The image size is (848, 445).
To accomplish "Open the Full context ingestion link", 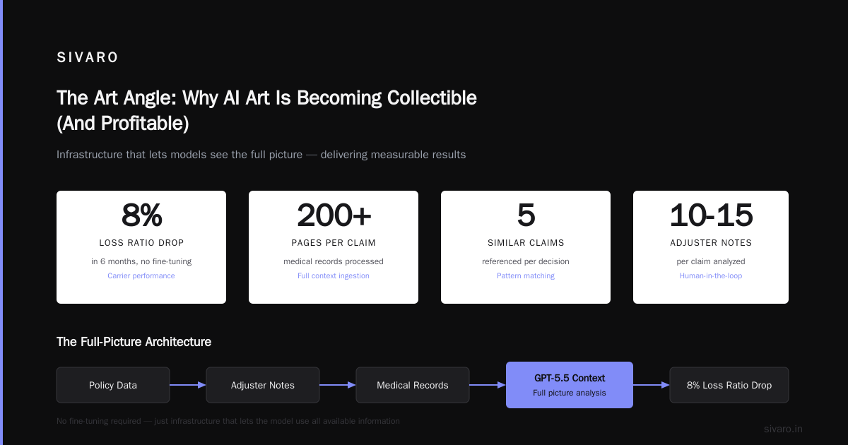I will (x=334, y=275).
